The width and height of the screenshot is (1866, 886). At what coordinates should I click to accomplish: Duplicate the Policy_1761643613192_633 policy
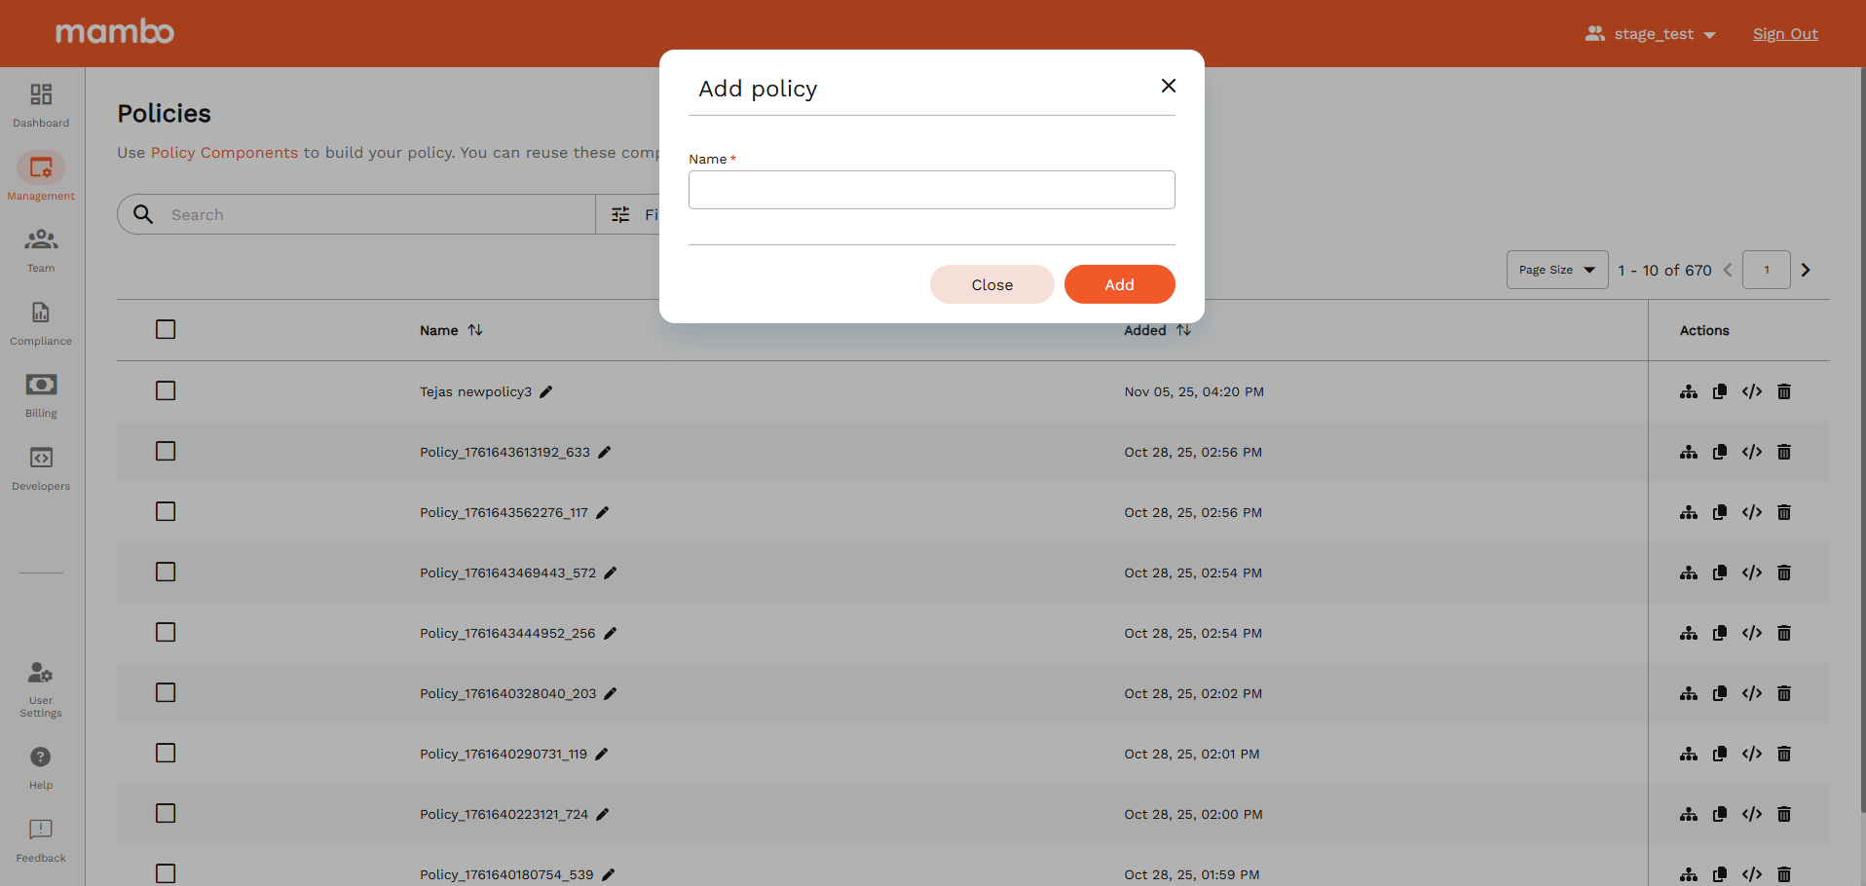pos(1720,452)
